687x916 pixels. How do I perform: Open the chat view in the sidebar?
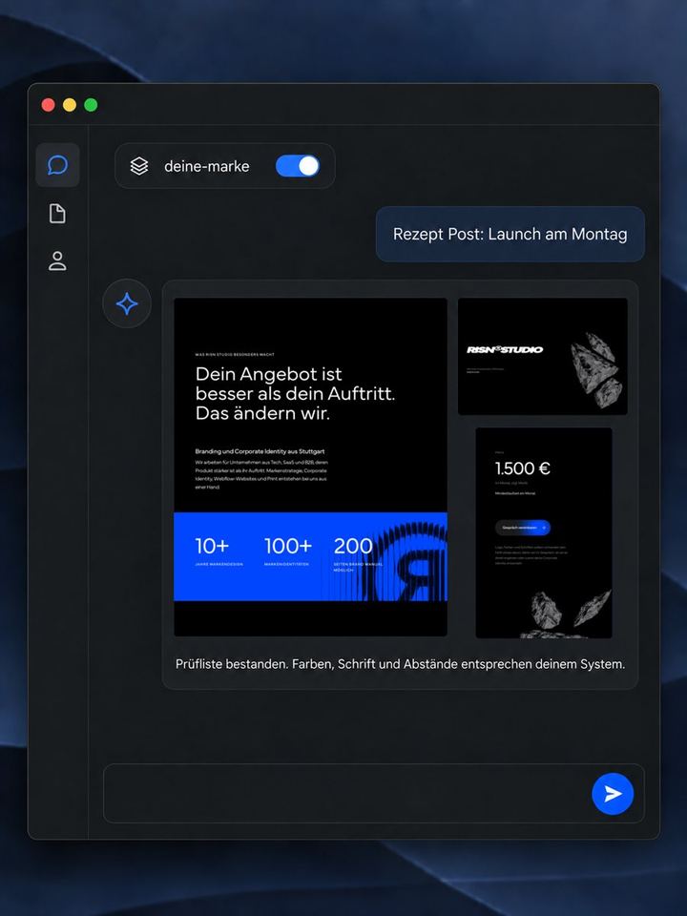57,165
